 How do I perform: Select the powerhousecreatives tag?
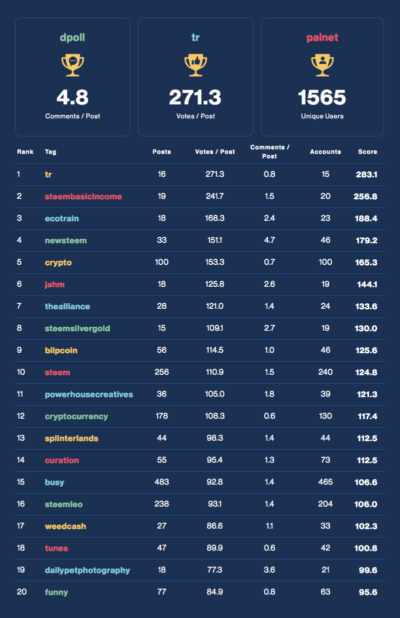coord(88,394)
